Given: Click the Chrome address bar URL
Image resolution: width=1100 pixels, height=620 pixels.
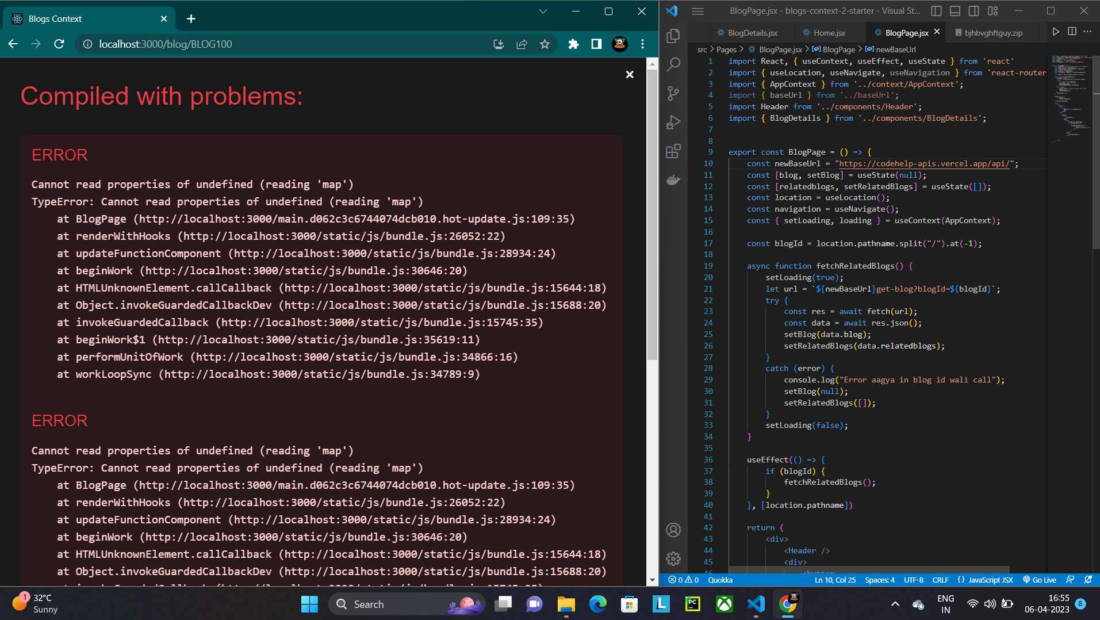Looking at the screenshot, I should [166, 44].
